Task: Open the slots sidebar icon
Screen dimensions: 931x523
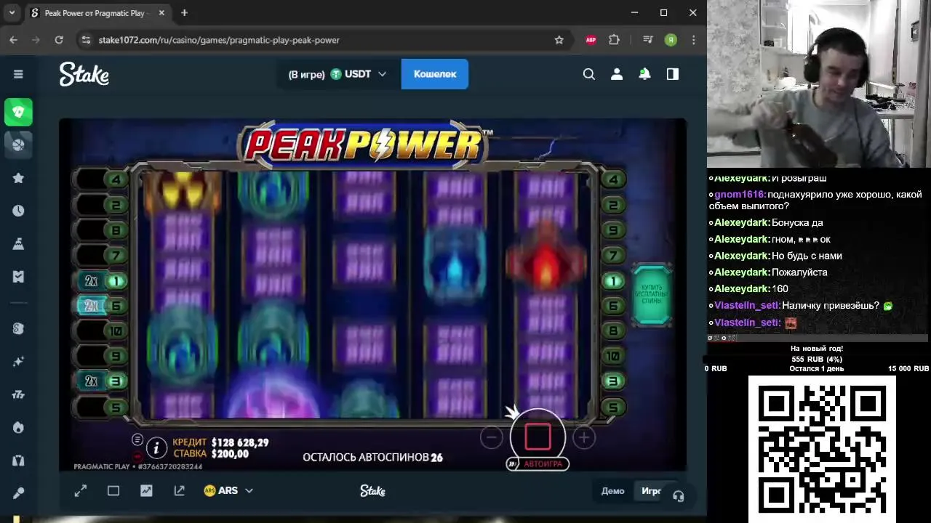Action: [18, 394]
